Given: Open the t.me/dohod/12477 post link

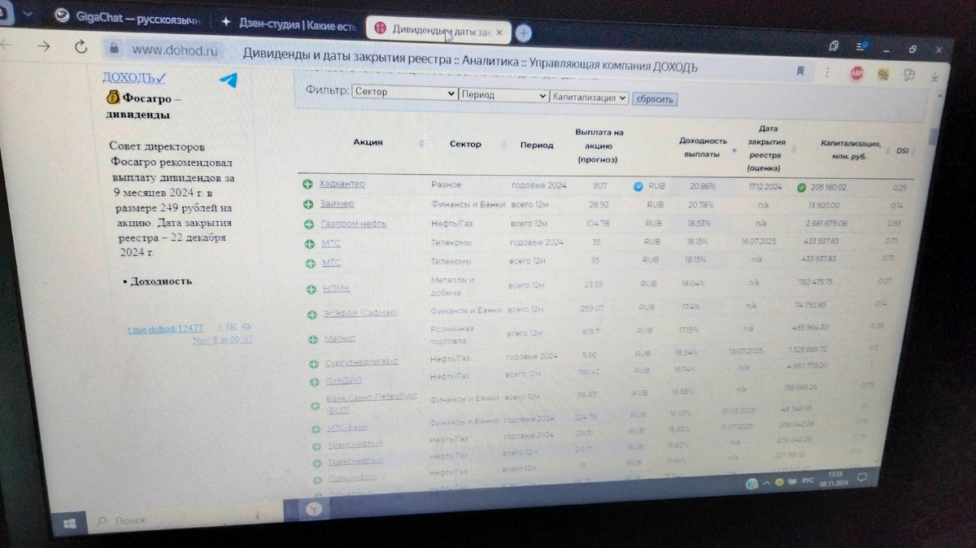Looking at the screenshot, I should coord(165,328).
